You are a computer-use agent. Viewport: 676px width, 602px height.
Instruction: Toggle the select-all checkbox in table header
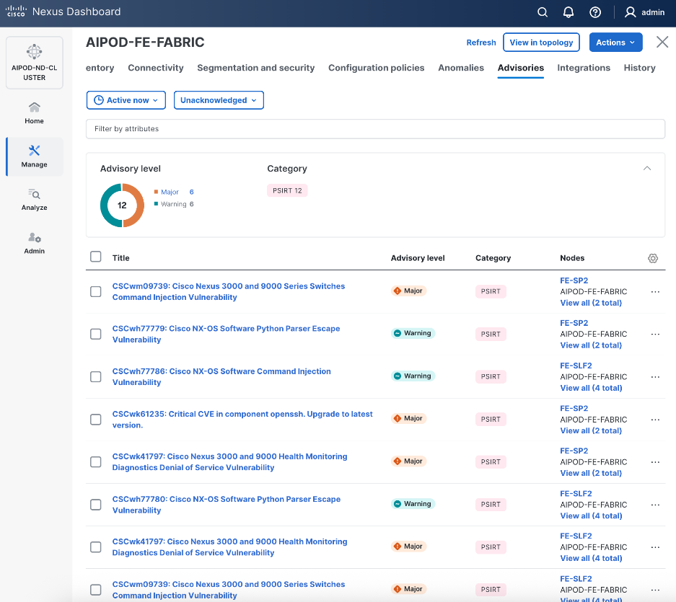click(96, 257)
